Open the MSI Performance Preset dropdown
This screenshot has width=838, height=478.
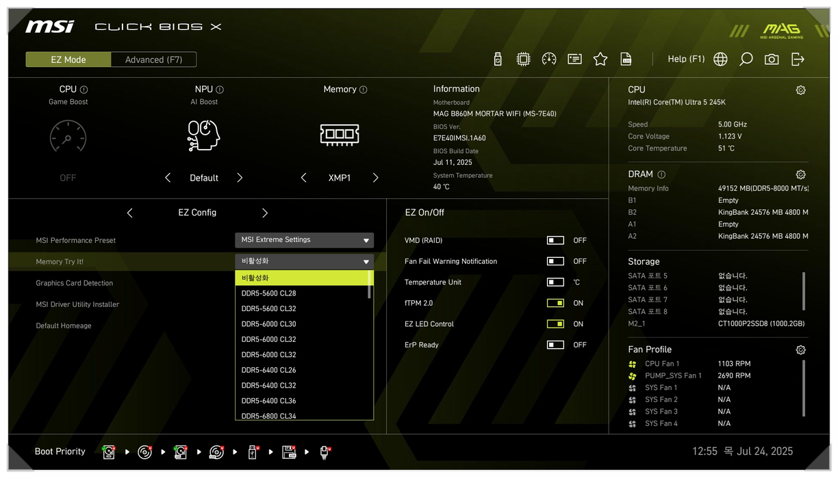point(304,240)
